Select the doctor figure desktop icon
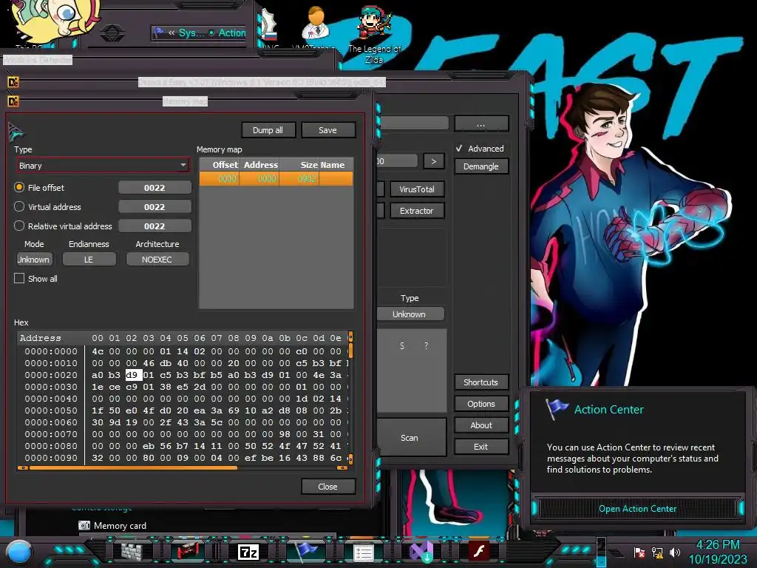 pos(316,23)
